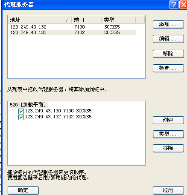
Task: Remove chain using lower 移除 button
Action: [168, 148]
